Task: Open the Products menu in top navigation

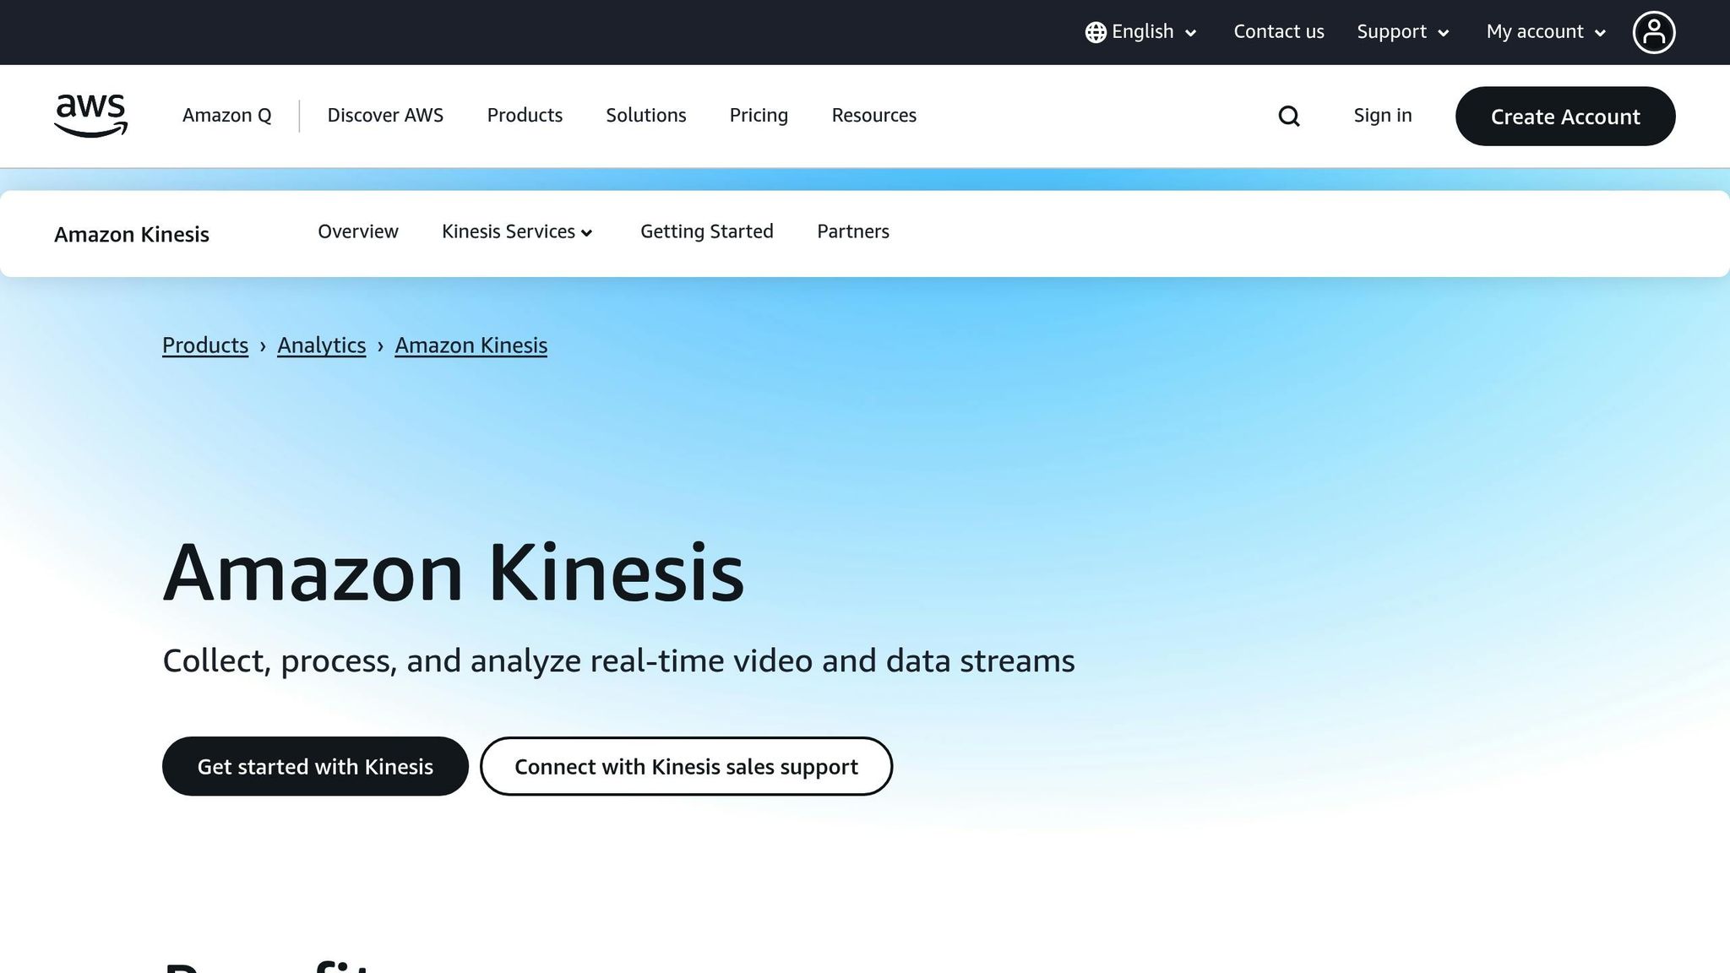Action: coord(525,116)
